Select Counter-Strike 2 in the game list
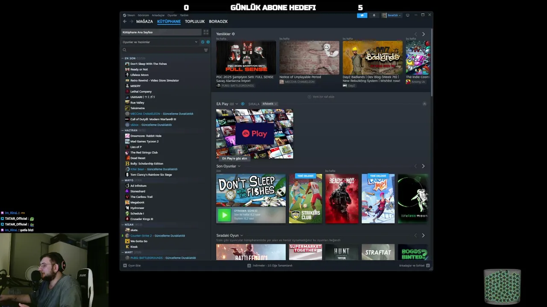This screenshot has height=307, width=547. (x=158, y=236)
